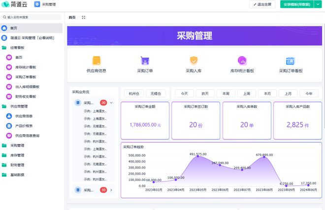Select the 本周 date filter
The image size is (325, 210).
226,93
